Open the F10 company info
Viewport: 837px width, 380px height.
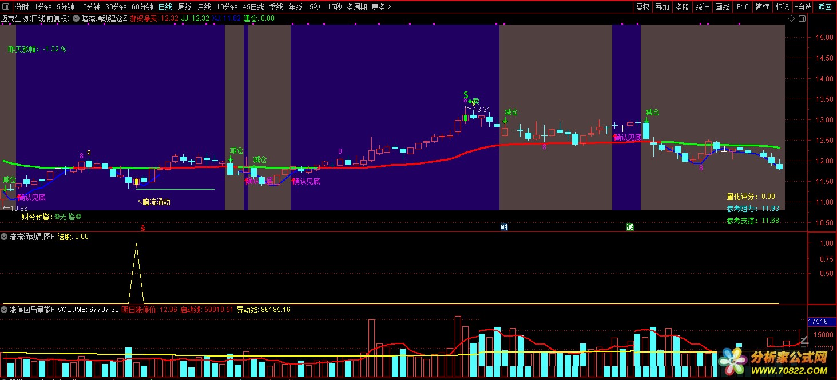coord(743,7)
